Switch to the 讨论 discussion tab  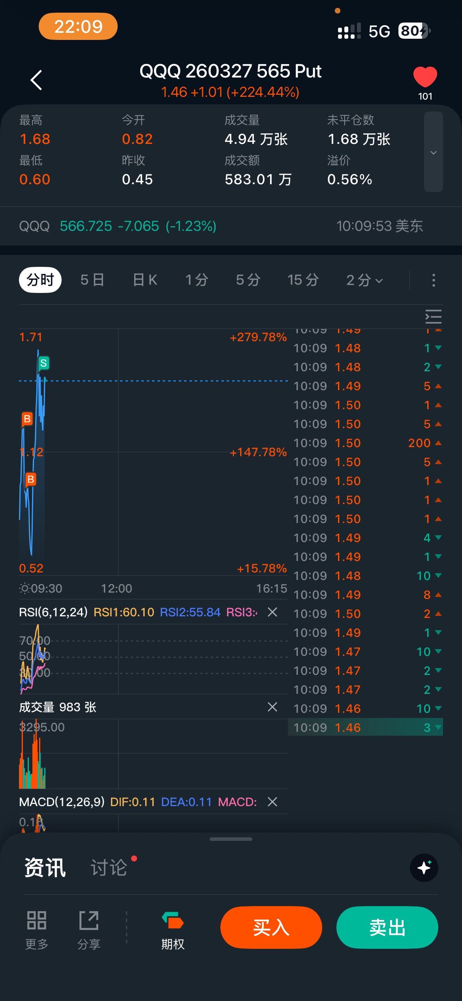(x=109, y=868)
